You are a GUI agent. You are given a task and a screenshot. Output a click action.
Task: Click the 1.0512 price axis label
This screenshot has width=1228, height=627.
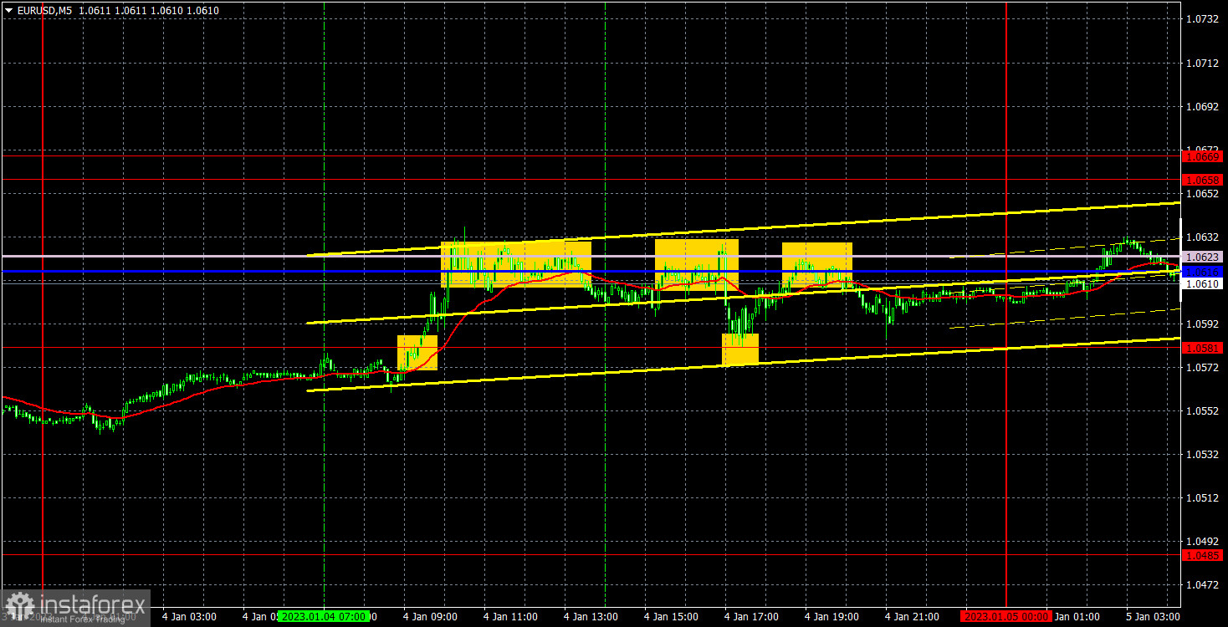(x=1202, y=497)
